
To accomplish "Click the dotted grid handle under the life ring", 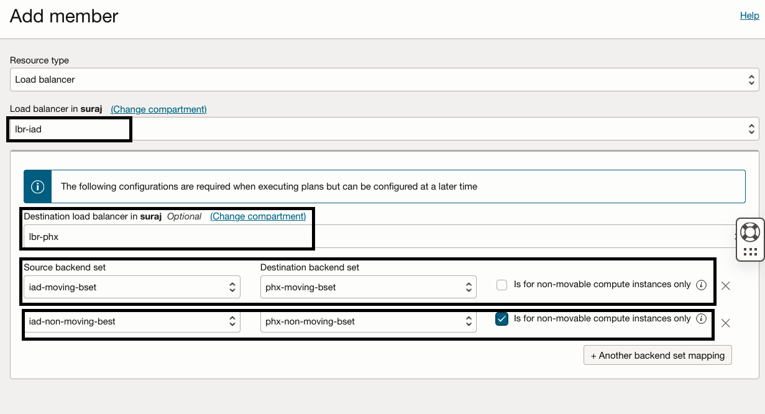I will tap(750, 252).
